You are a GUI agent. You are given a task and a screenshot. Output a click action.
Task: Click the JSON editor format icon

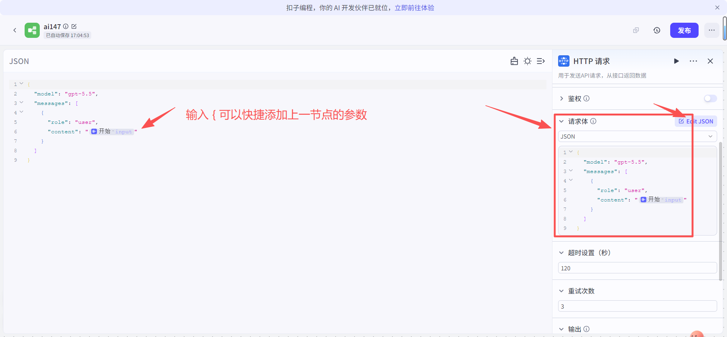pos(514,61)
